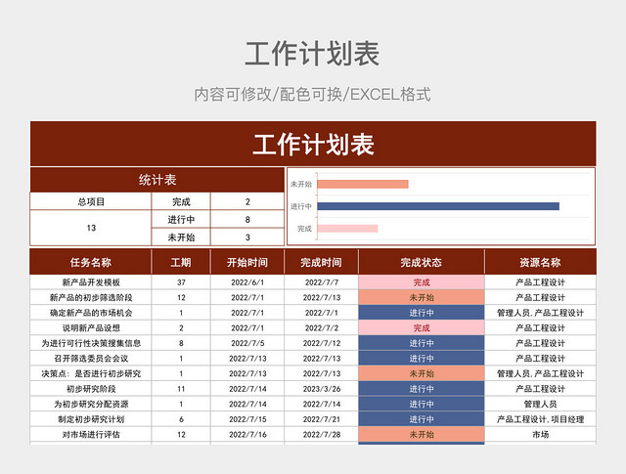Click the 进行中 count value 8
Viewport: 626px width, 474px height.
click(x=247, y=219)
